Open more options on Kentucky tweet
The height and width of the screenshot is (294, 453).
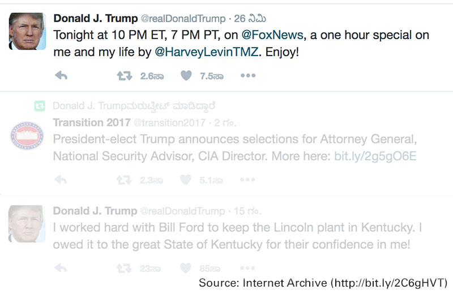247,269
